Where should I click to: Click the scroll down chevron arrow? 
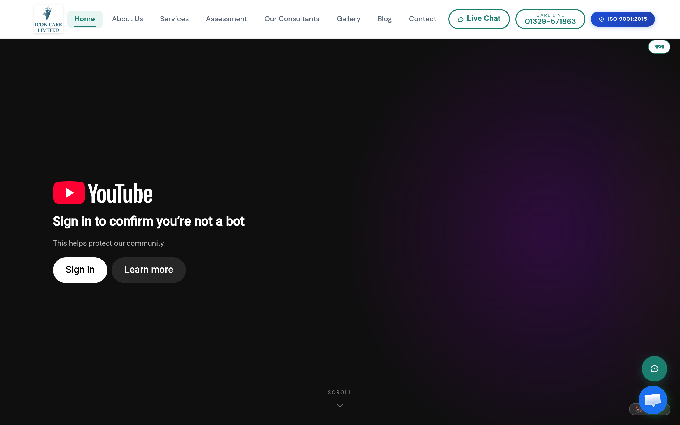click(340, 405)
